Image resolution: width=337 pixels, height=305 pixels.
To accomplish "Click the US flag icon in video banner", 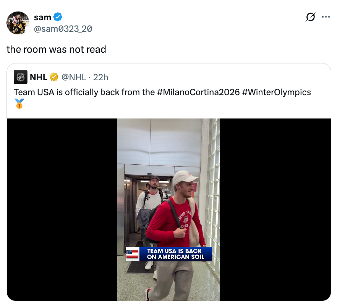I will (x=133, y=254).
